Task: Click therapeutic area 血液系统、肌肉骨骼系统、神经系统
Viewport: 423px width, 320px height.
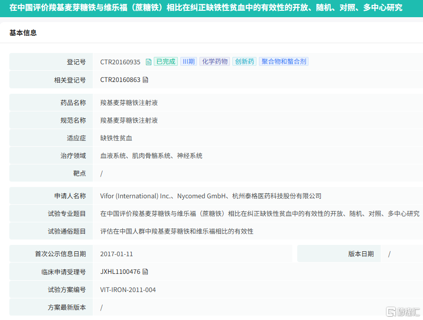Action: (151, 156)
